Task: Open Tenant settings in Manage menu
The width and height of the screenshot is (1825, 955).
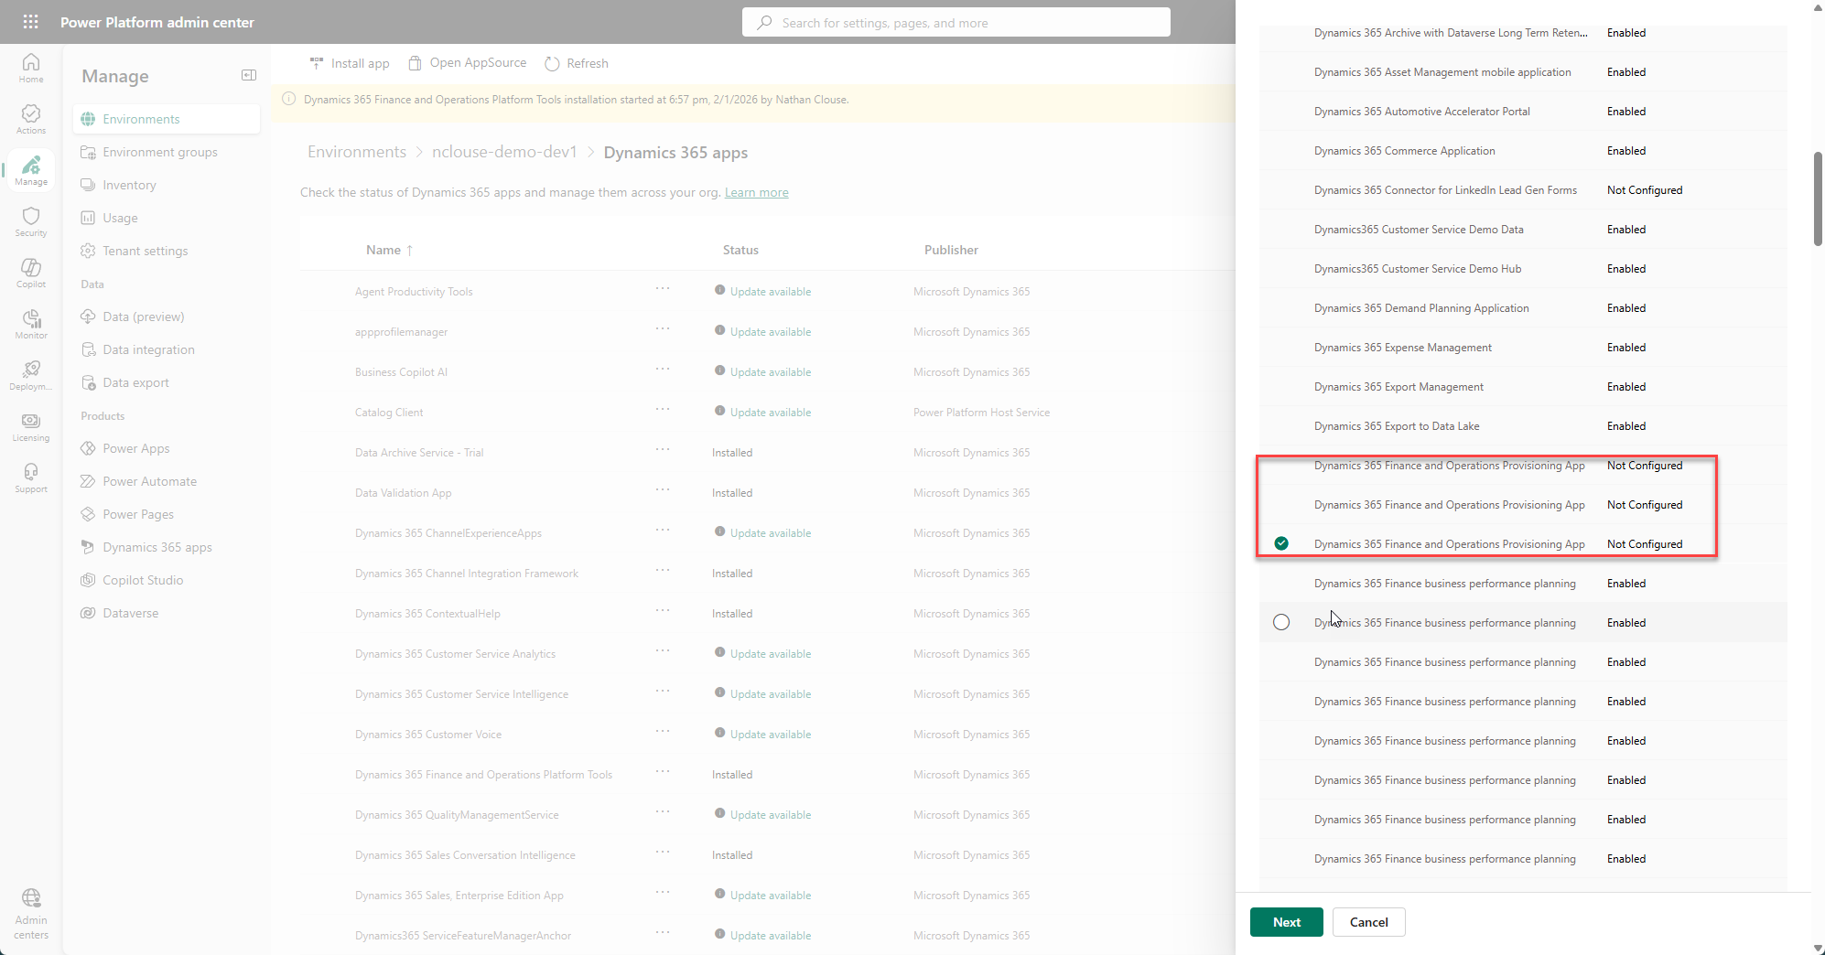Action: (x=146, y=251)
